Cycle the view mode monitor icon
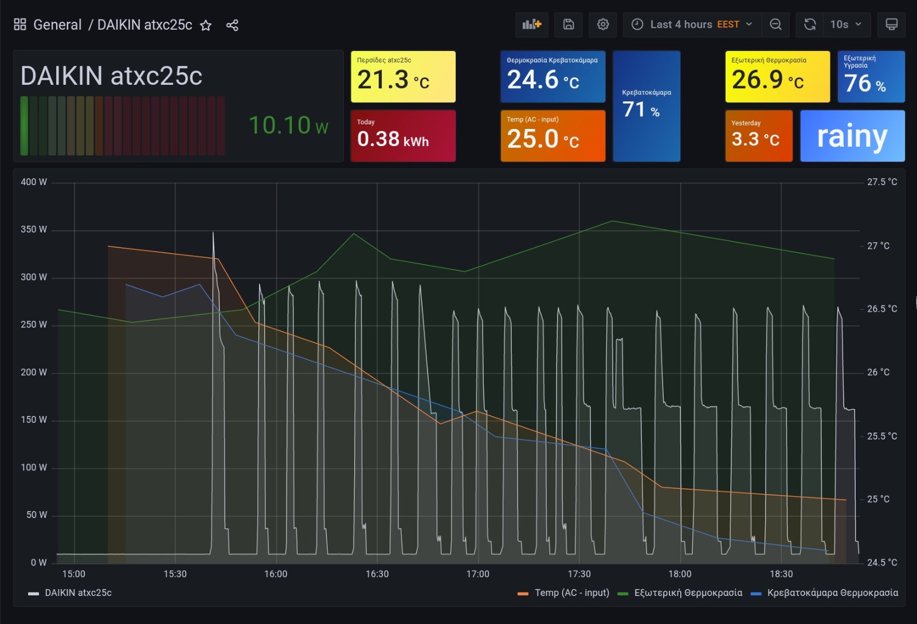 [892, 25]
